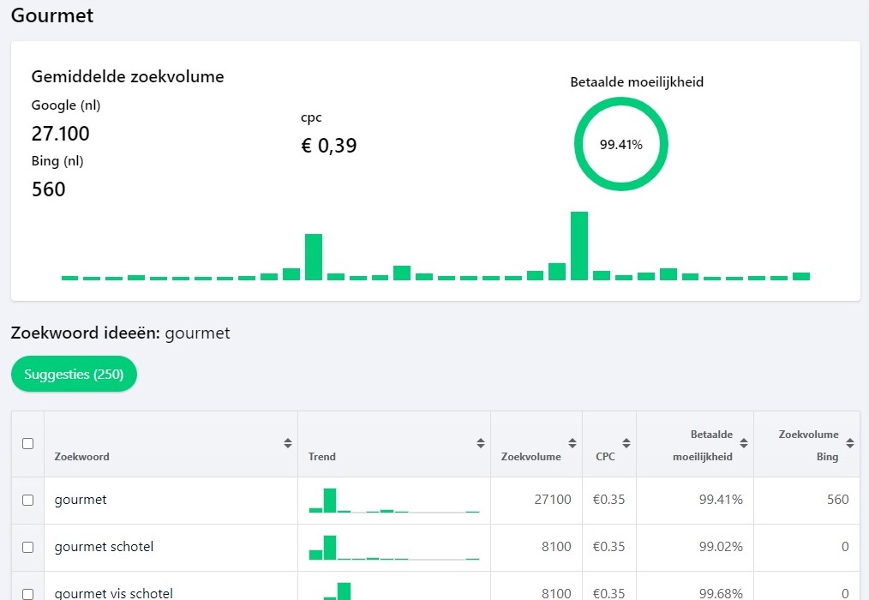The width and height of the screenshot is (869, 600).
Task: Click the 99.68% difficulty cell
Action: point(721,593)
